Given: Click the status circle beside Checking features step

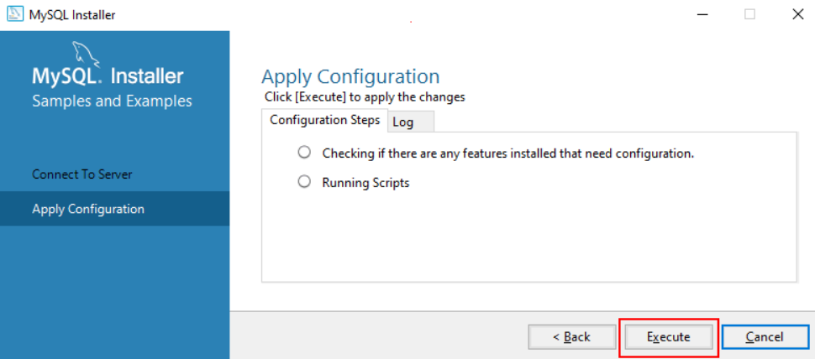Looking at the screenshot, I should point(304,153).
